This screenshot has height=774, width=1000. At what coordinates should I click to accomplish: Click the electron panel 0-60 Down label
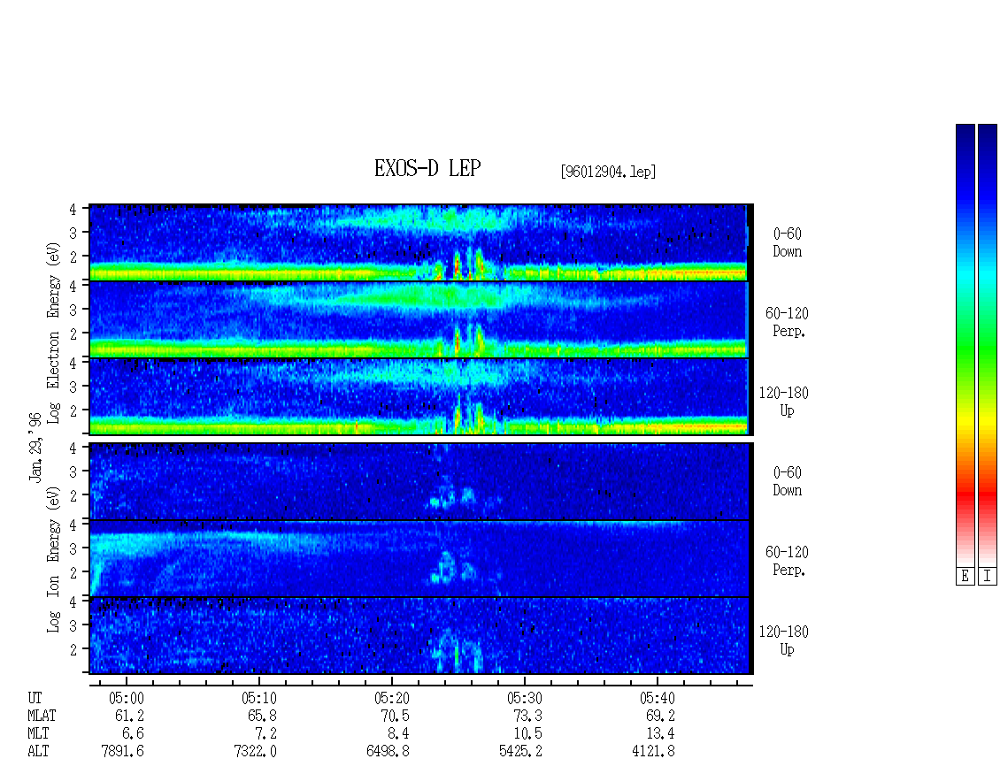(x=788, y=243)
